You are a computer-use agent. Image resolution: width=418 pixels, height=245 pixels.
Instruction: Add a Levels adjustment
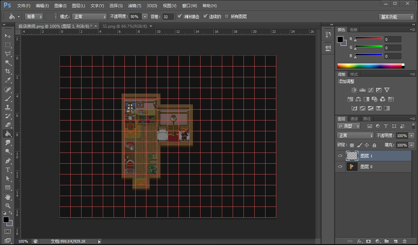[363, 90]
